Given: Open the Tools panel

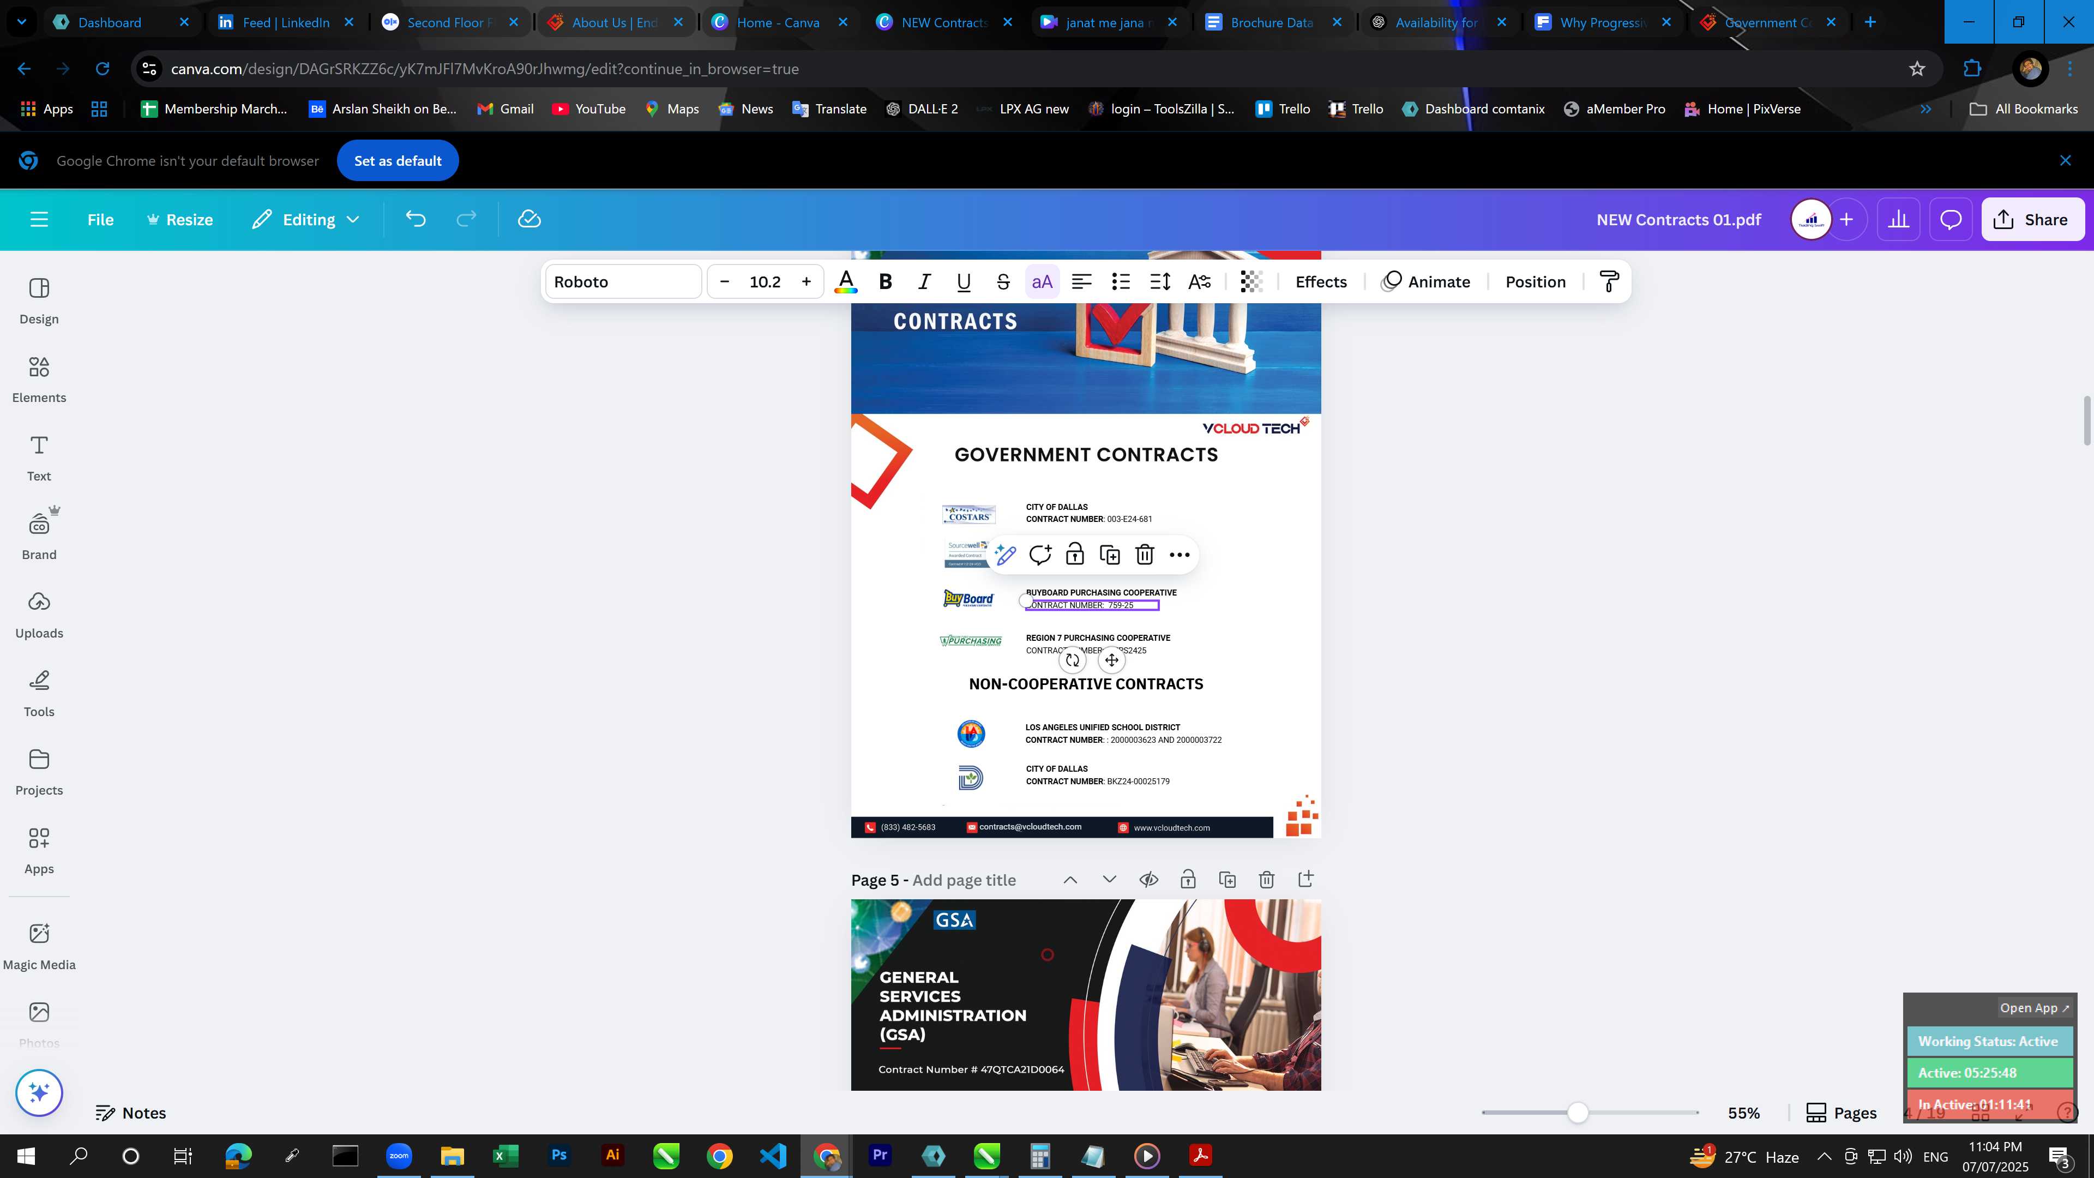Looking at the screenshot, I should pos(39,694).
